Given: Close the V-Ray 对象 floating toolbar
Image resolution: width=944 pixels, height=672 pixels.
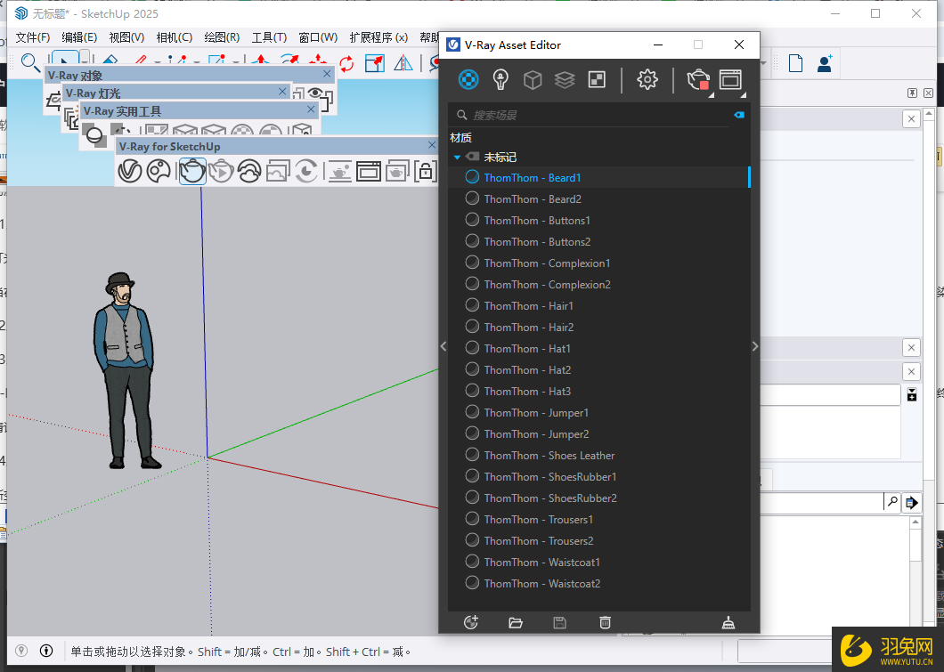Looking at the screenshot, I should (x=327, y=73).
